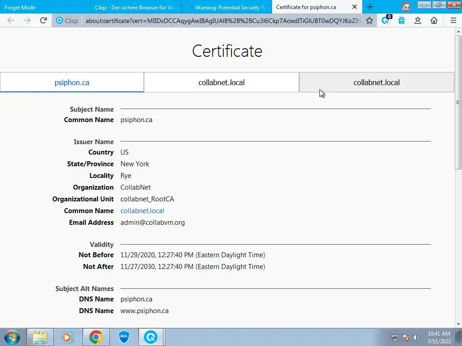Viewport: 462px width, 346px height.
Task: Select the psiphon.ca certificate tab
Action: coord(72,82)
